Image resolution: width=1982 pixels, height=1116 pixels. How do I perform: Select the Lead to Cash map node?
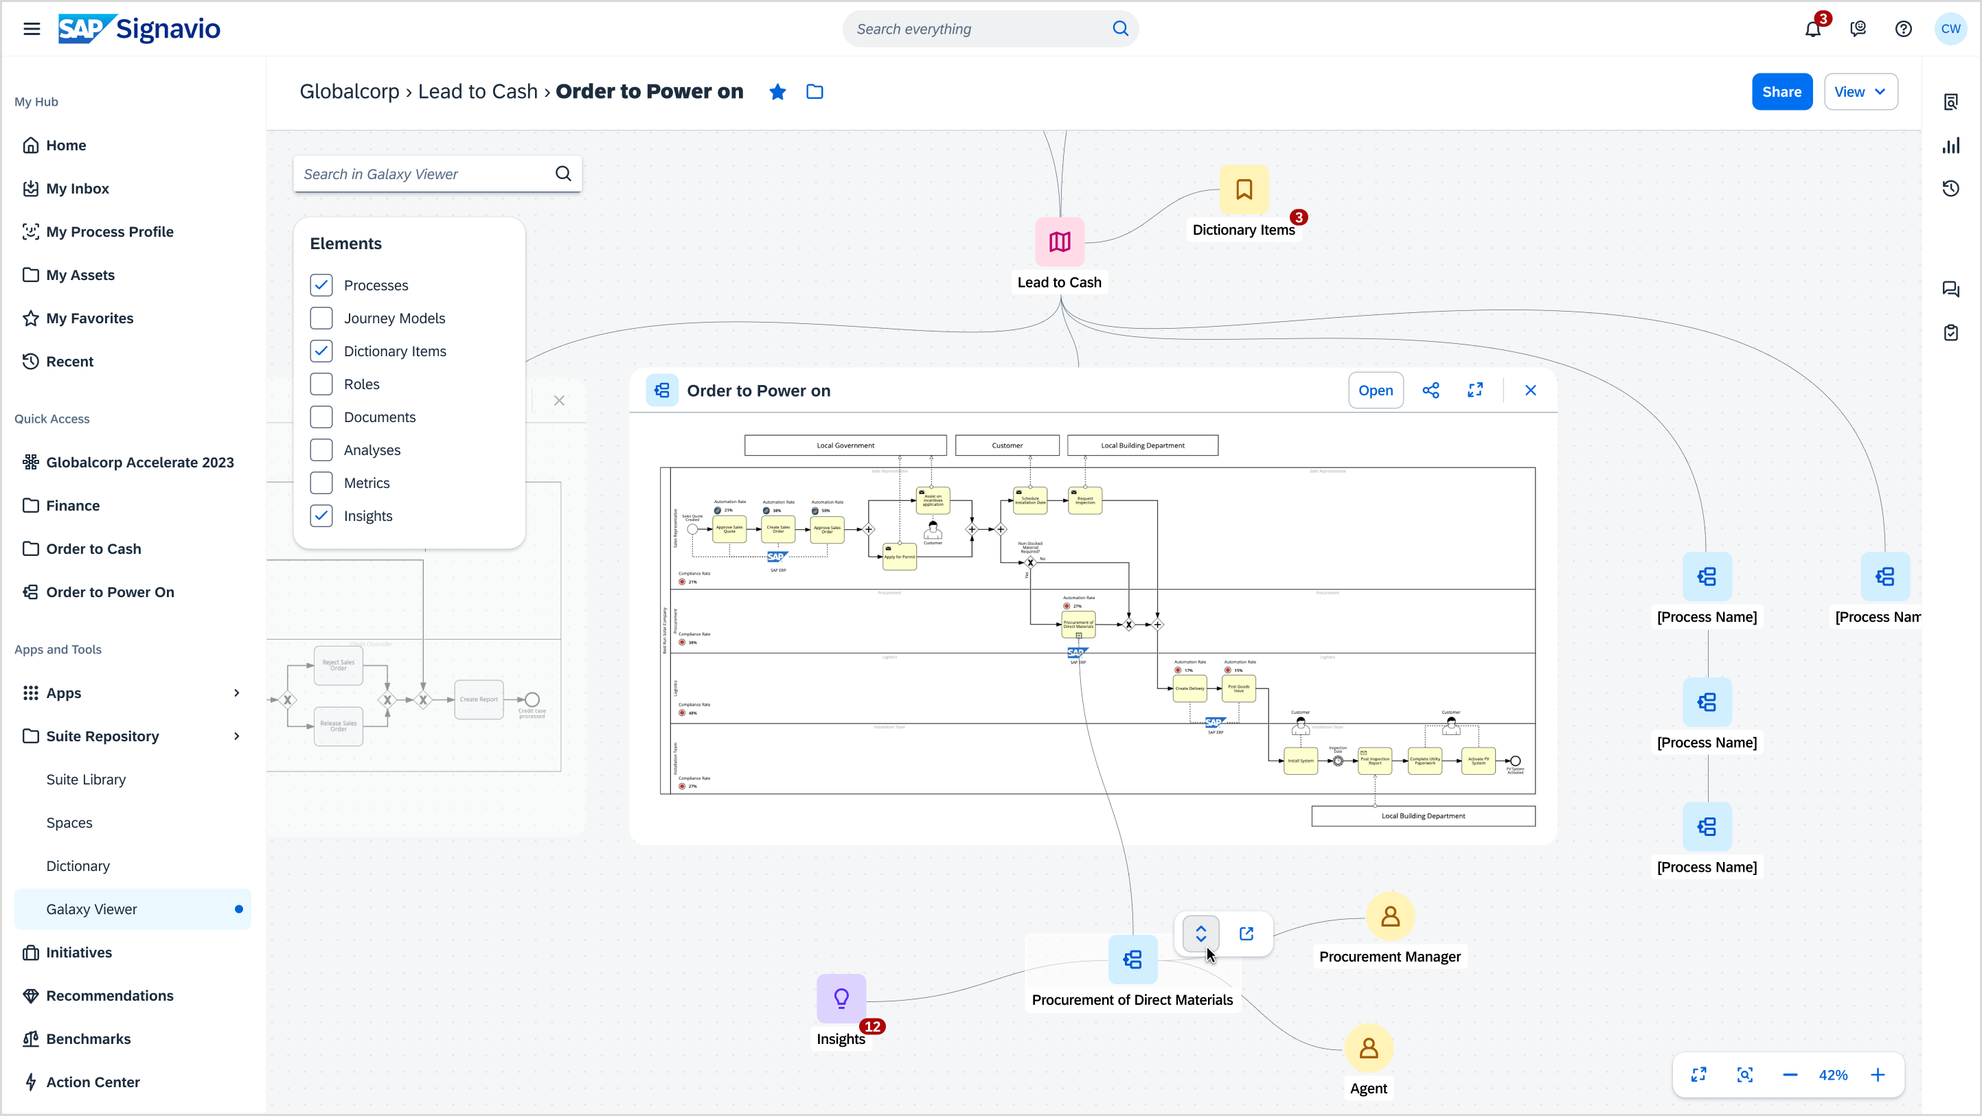pos(1060,242)
